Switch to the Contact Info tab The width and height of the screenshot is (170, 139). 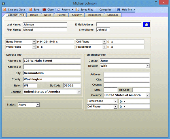coord(16,15)
